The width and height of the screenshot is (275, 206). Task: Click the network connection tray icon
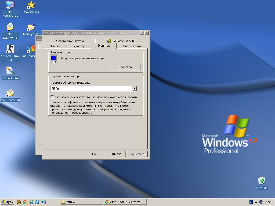point(260,202)
